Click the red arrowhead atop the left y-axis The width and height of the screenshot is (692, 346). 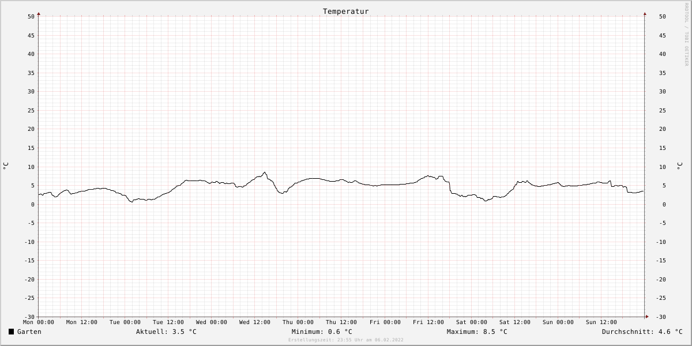(39, 13)
